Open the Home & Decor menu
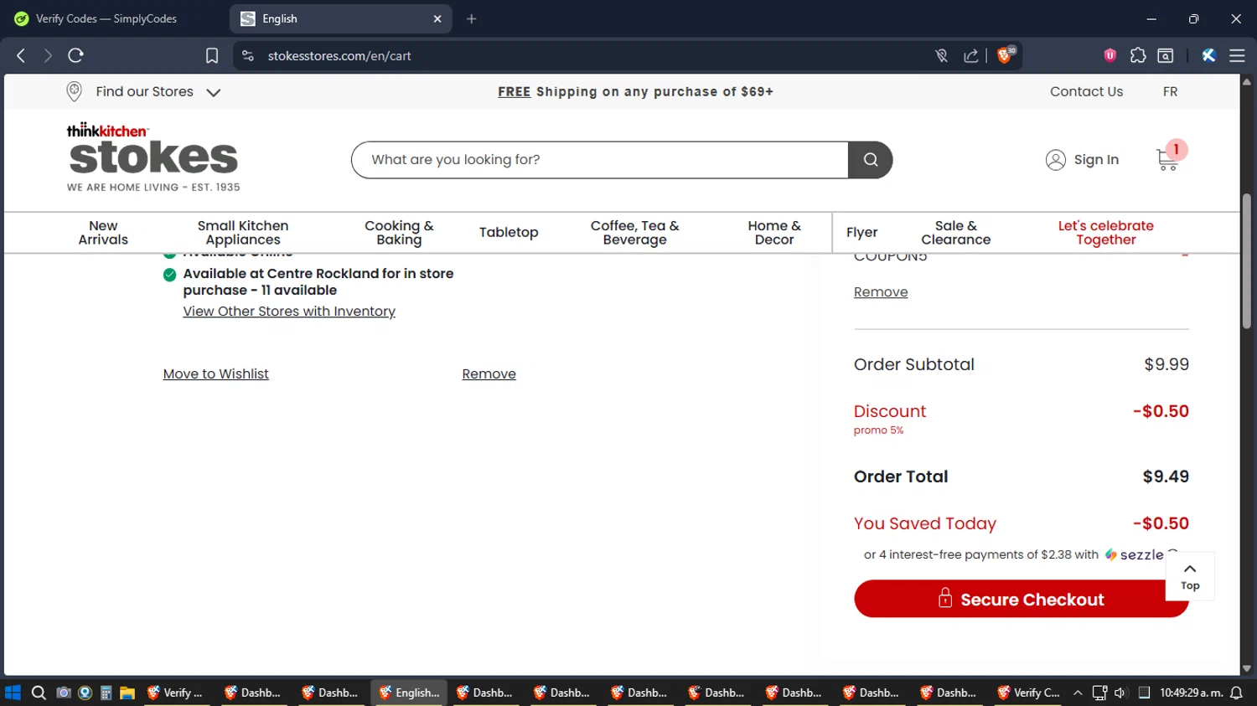This screenshot has width=1257, height=706. (774, 233)
